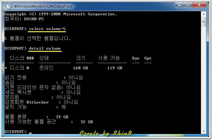The image size is (212, 140).
Task: Click the column header '디스크 ###'
Action: pos(22,58)
